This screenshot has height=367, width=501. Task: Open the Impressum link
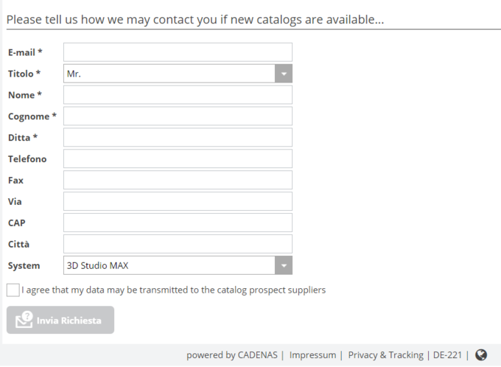[x=312, y=355]
